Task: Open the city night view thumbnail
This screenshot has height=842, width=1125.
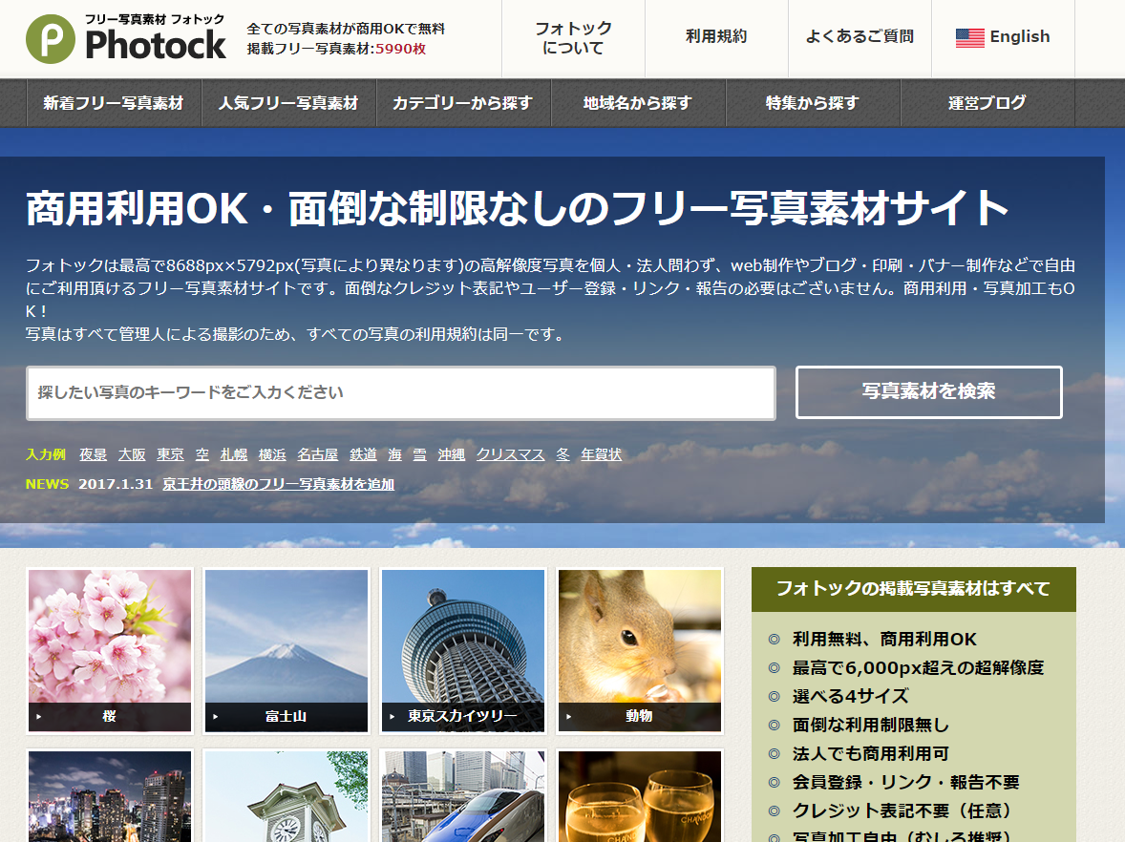Action: [110, 796]
